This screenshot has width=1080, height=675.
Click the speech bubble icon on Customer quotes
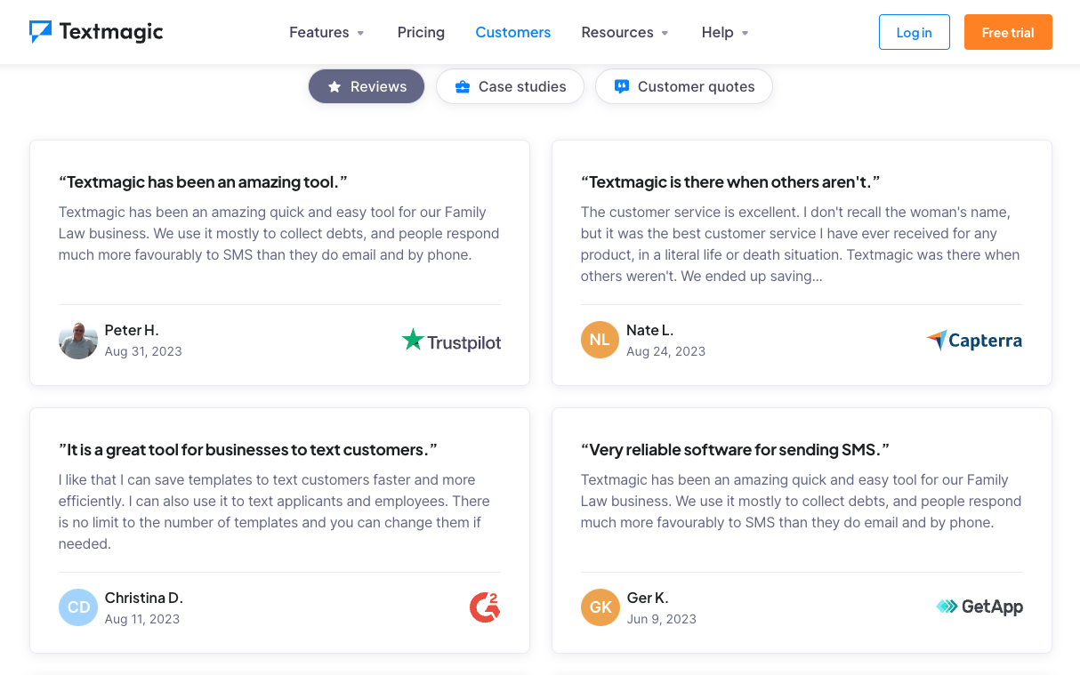(x=621, y=86)
